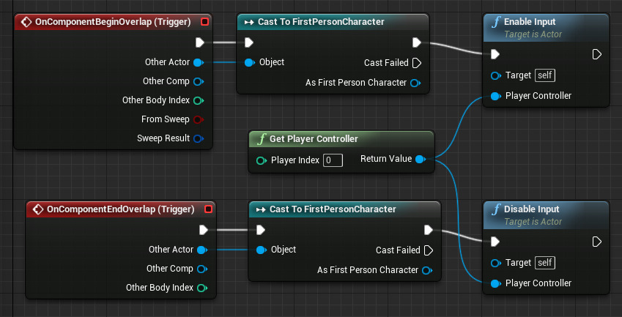622x317 pixels.
Task: Click the Object input pin on the upper Cast node
Action: coord(249,62)
